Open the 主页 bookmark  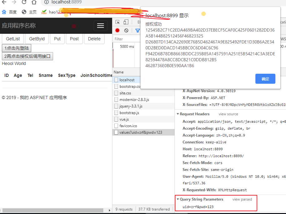coord(29,12)
